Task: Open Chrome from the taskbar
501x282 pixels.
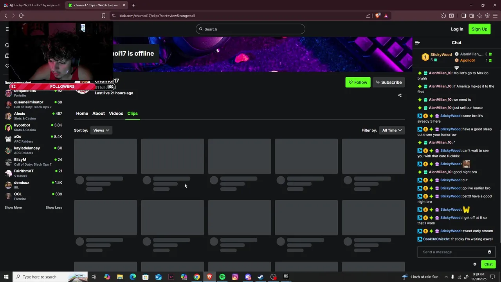Action: [196, 277]
